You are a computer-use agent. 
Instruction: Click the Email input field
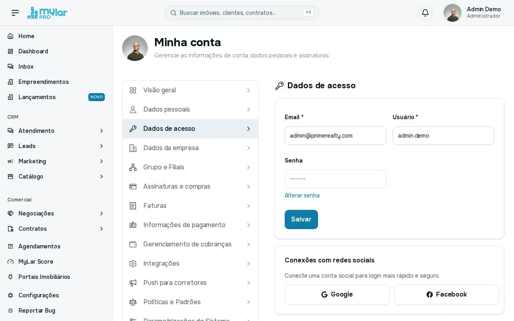click(x=335, y=136)
